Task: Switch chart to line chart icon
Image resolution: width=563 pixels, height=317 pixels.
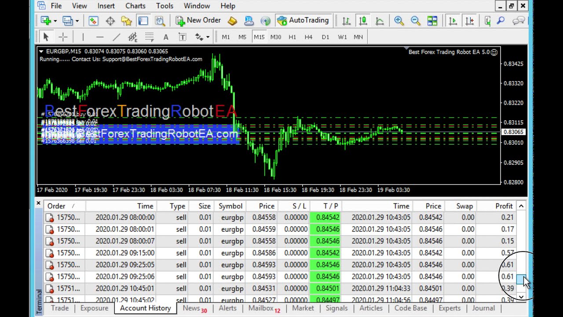Action: [x=380, y=20]
